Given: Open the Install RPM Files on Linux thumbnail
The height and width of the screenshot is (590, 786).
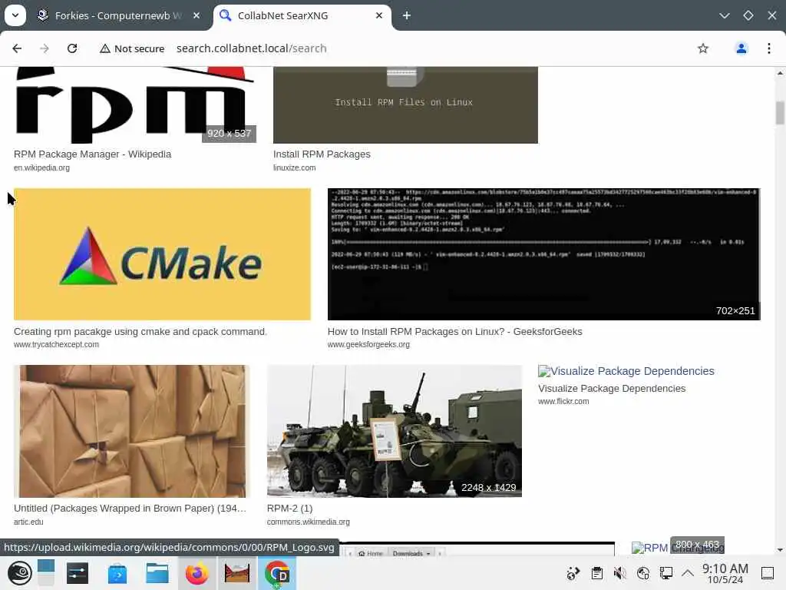Looking at the screenshot, I should [405, 104].
